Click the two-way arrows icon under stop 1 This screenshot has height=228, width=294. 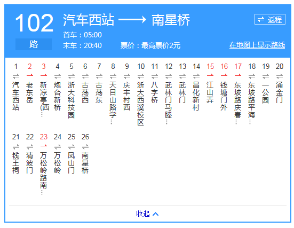coord(16,76)
